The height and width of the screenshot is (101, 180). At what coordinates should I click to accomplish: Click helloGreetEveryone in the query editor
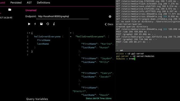click(47, 36)
